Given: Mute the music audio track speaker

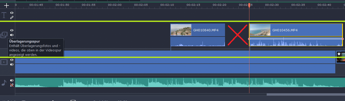Looking at the screenshot, I should pyautogui.click(x=12, y=80).
